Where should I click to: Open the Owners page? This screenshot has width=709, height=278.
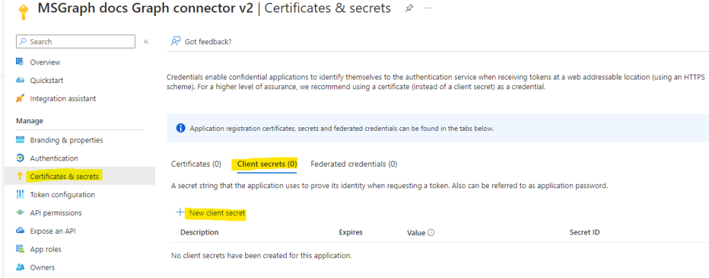tap(42, 267)
